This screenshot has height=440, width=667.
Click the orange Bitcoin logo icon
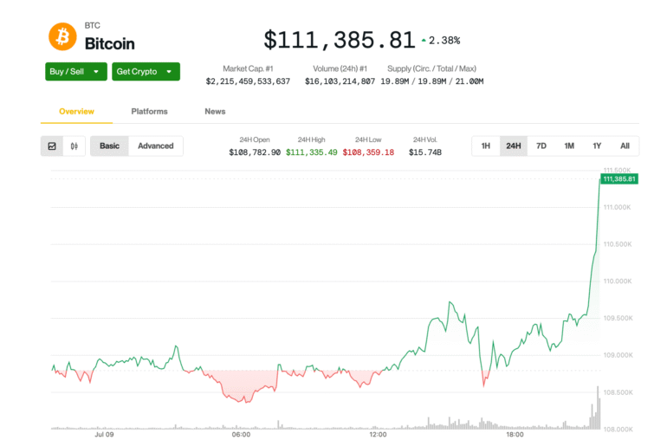[62, 36]
